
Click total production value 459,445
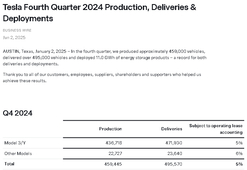click(x=113, y=164)
